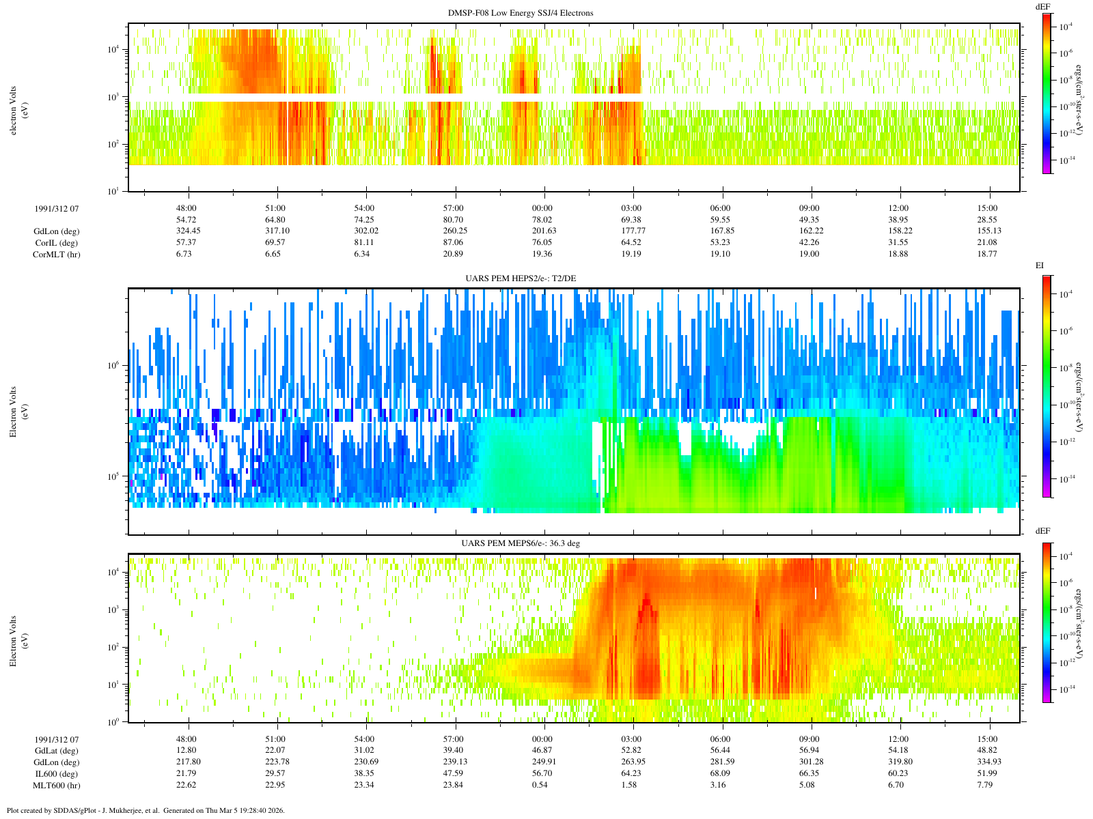Screen dimensions: 1093x819
Task: Select the MLT600 (hr) row label
Action: pyautogui.click(x=56, y=786)
